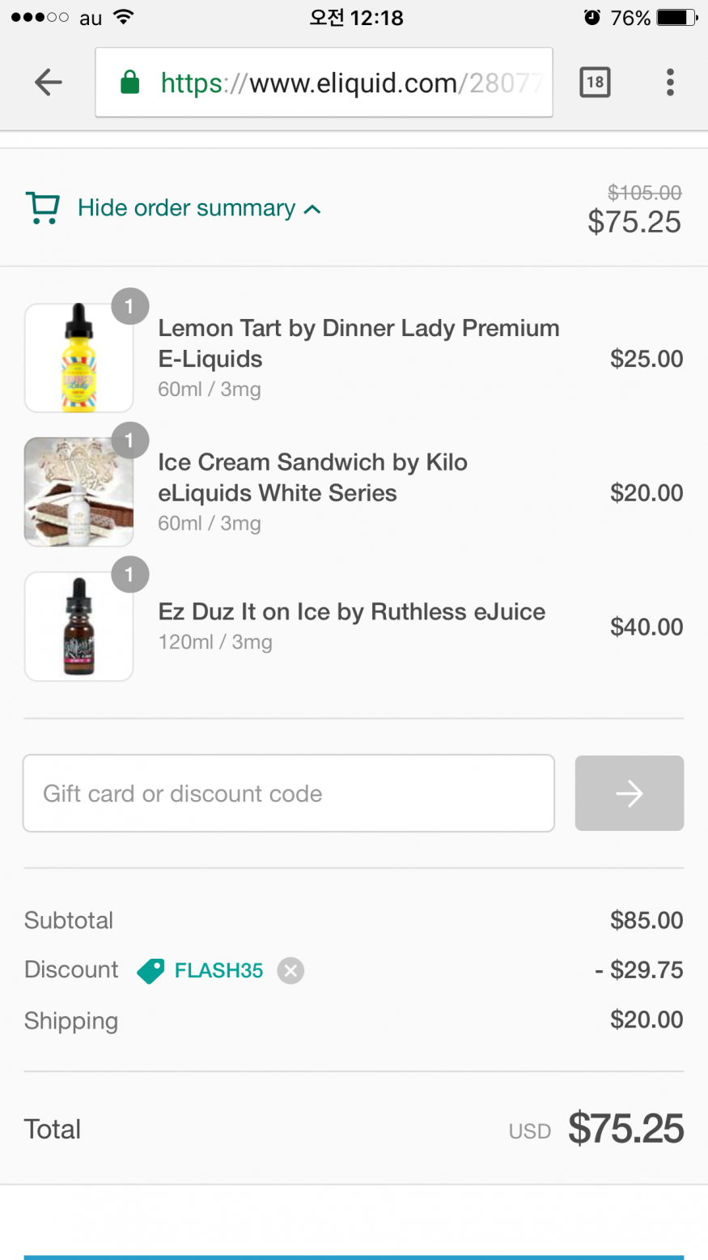Tap the green secure padlock icon

click(129, 83)
